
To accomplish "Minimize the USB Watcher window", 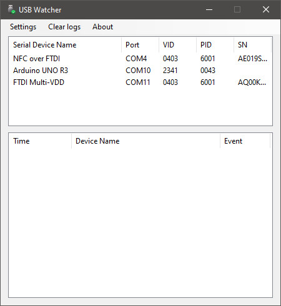I will (x=209, y=9).
